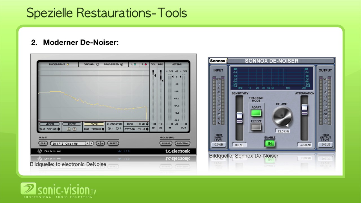This screenshot has height=203, width=361.
Task: Click the Sensitivity 0.0 dB value field
Action: coord(239,145)
